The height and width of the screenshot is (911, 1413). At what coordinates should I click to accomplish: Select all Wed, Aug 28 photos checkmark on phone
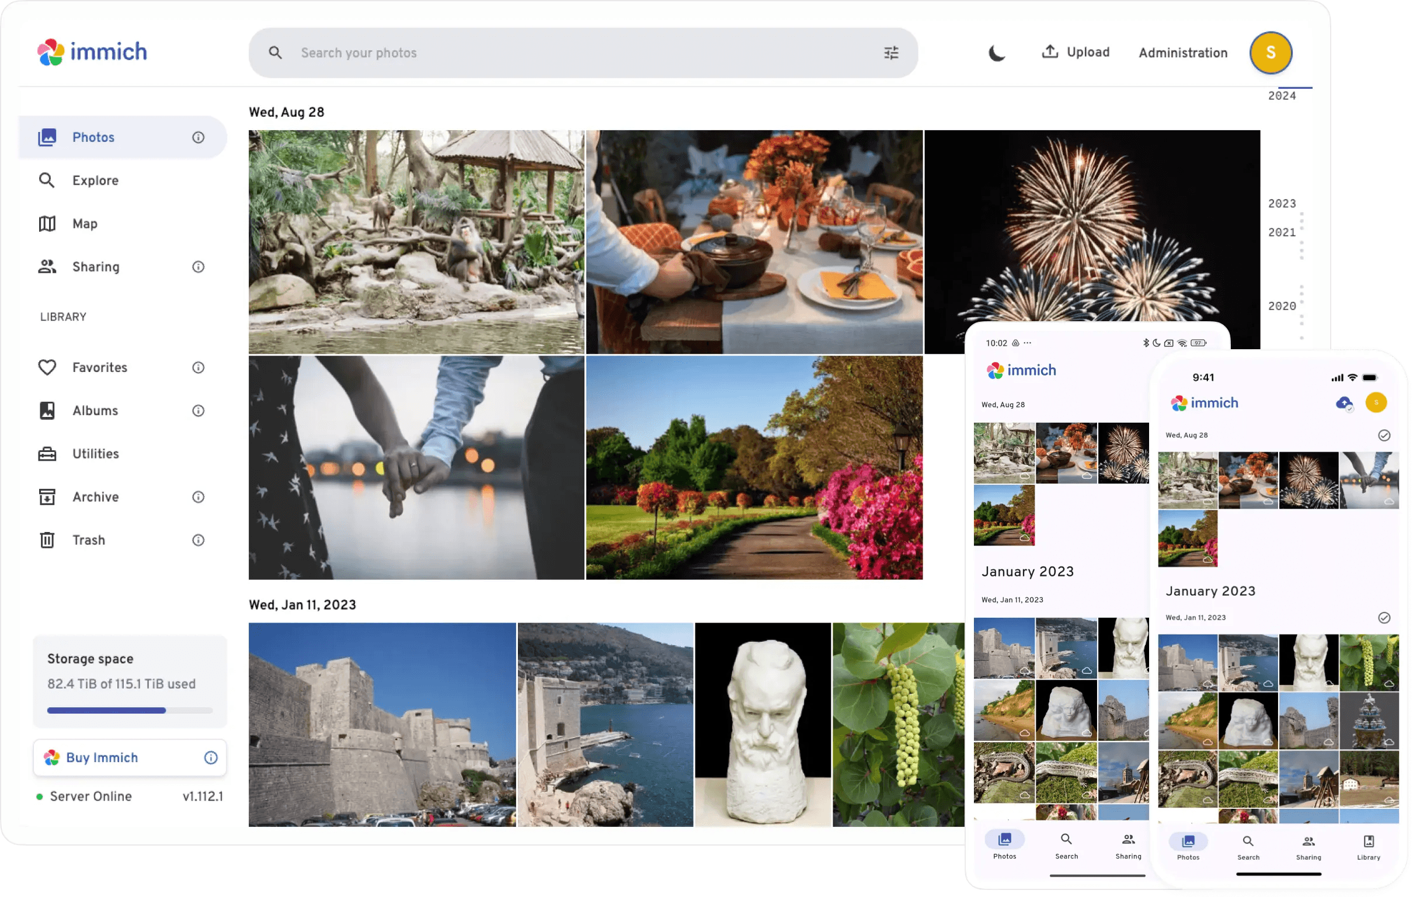tap(1384, 436)
